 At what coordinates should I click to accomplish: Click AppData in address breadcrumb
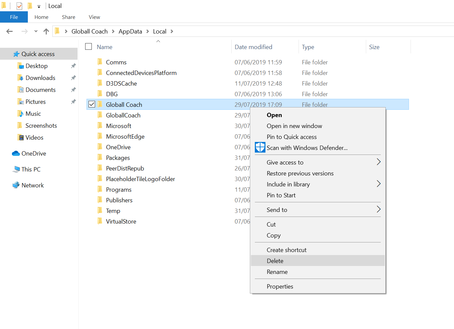[130, 32]
